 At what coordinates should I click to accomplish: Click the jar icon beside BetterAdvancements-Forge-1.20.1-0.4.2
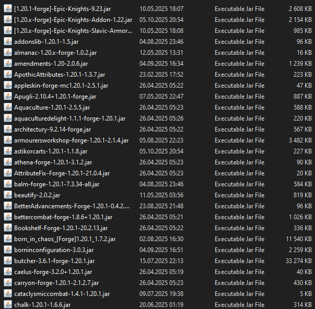coord(8,206)
